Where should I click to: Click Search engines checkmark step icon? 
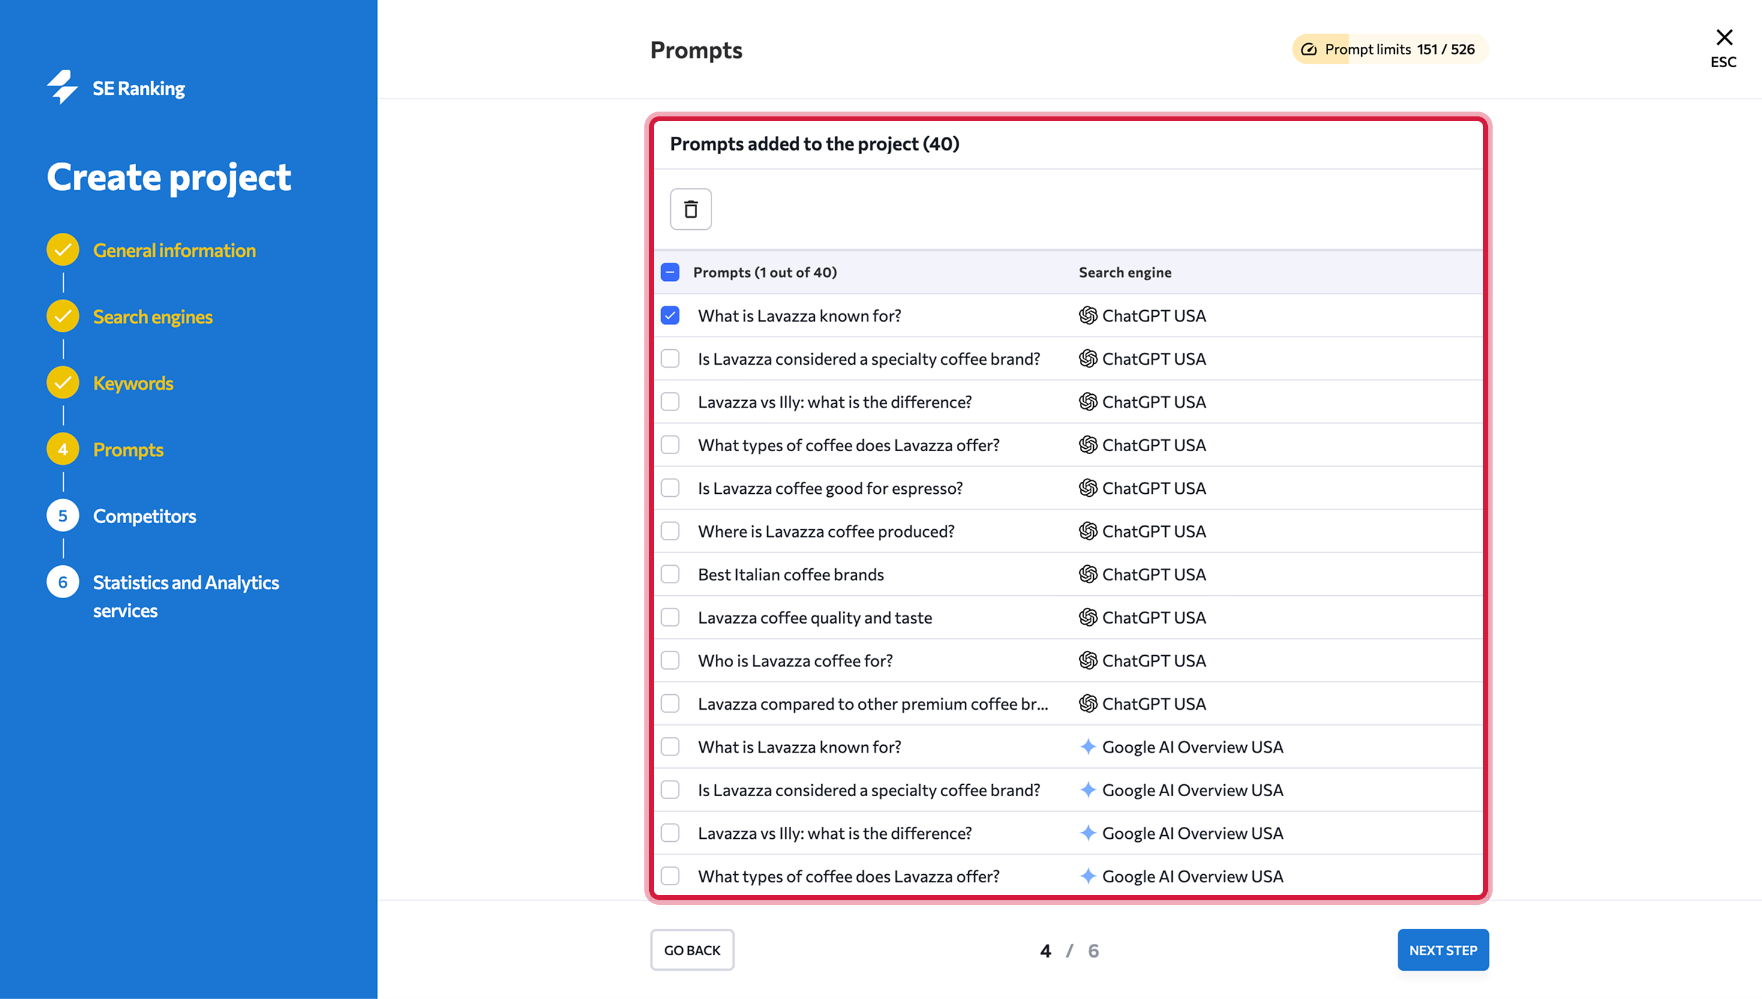tap(63, 316)
